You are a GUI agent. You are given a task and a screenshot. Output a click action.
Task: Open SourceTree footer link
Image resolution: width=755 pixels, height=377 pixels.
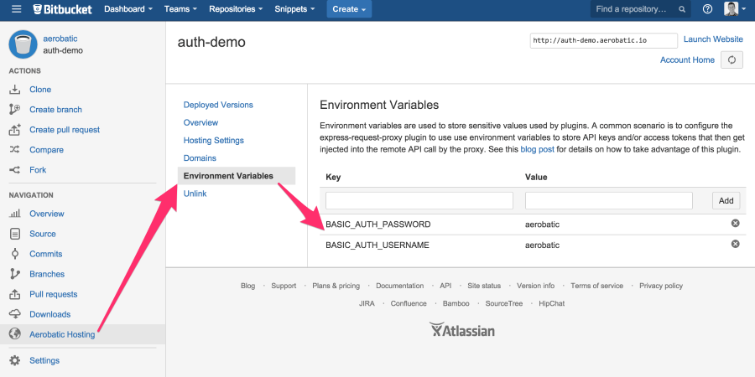(x=503, y=303)
